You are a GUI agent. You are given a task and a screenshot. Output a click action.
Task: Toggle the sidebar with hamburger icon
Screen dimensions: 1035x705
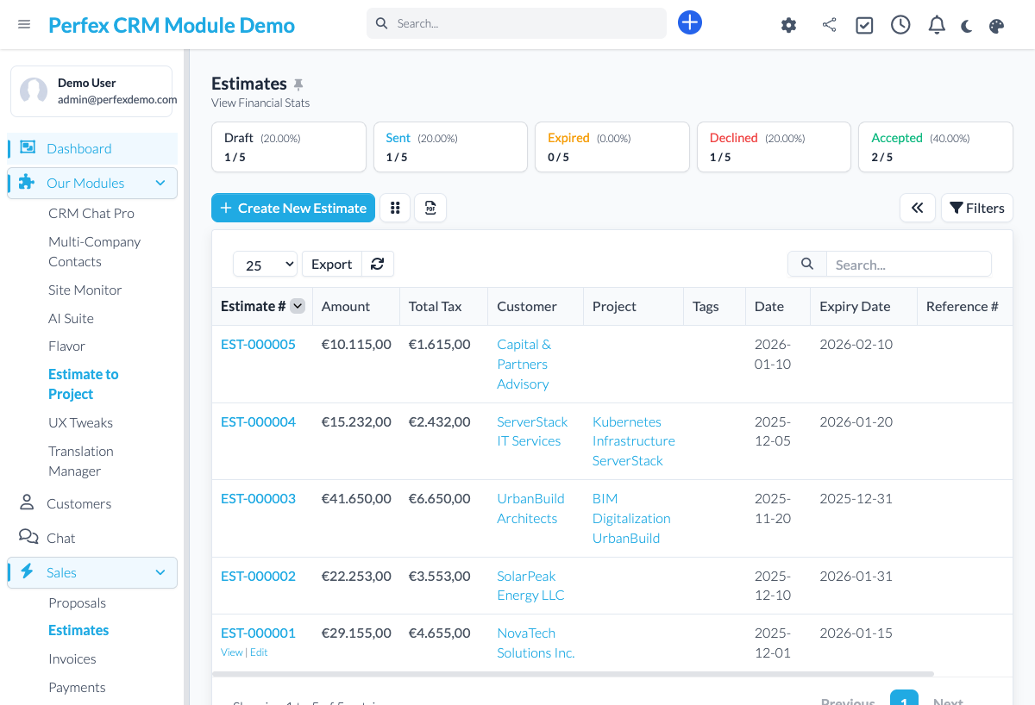coord(24,24)
